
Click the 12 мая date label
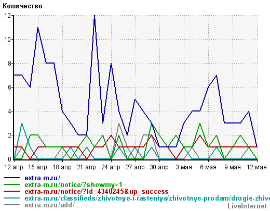coord(256,167)
